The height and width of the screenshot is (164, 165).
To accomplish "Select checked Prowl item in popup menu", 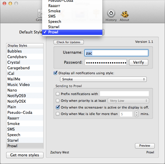I will [x=72, y=32].
